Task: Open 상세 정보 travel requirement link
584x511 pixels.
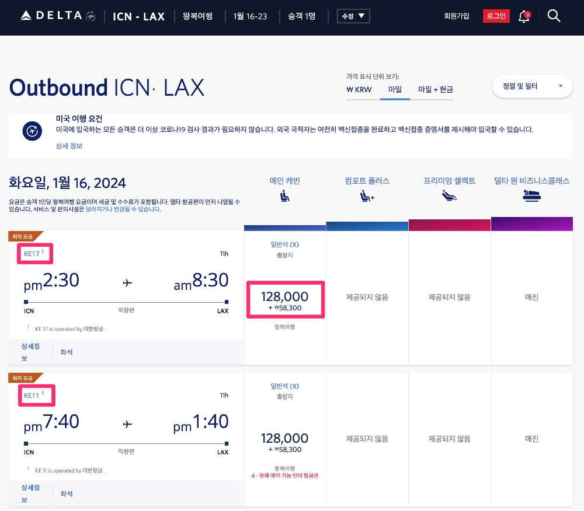Action: 69,146
